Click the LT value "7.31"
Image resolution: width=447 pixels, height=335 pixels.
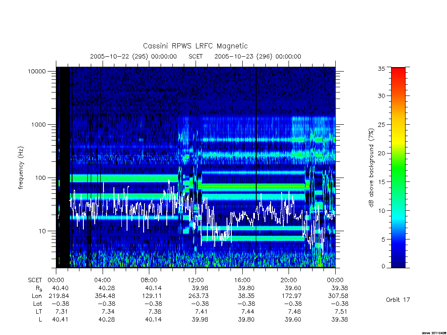point(62,311)
